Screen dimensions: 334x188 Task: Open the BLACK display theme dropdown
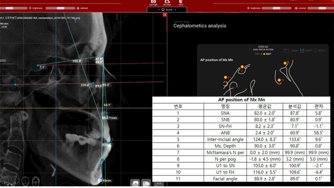(x=167, y=9)
